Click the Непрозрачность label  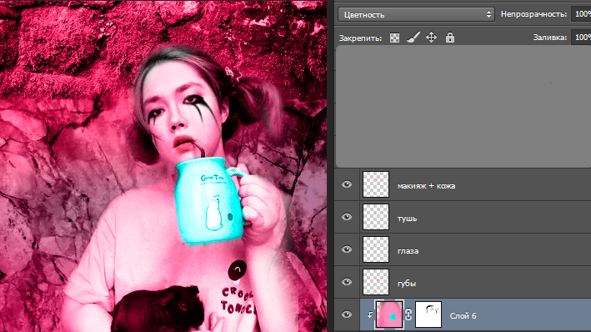pyautogui.click(x=533, y=14)
